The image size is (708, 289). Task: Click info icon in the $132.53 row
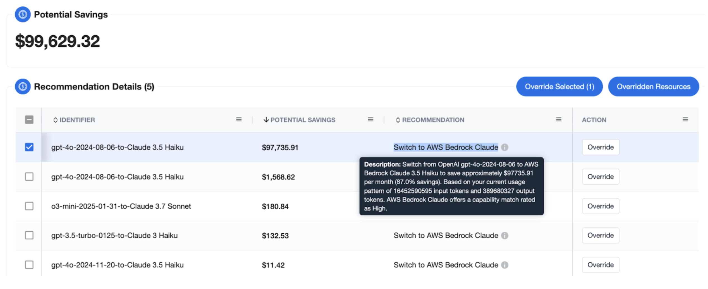click(505, 236)
